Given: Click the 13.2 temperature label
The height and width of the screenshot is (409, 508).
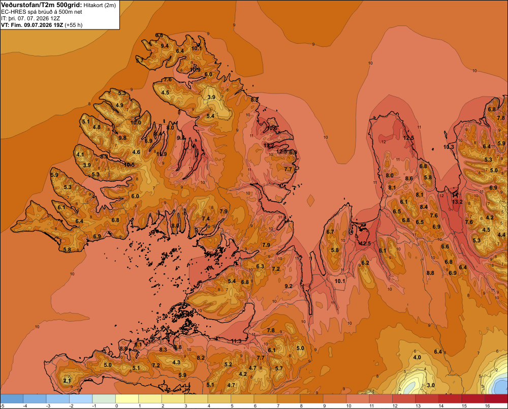Looking at the screenshot, I should coord(457,202).
